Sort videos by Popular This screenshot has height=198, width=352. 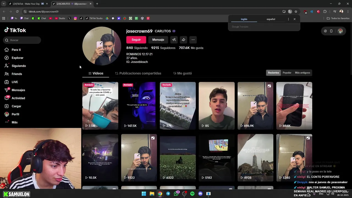click(287, 73)
